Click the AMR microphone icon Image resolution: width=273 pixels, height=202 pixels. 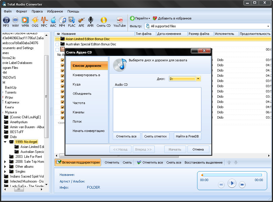(90, 20)
